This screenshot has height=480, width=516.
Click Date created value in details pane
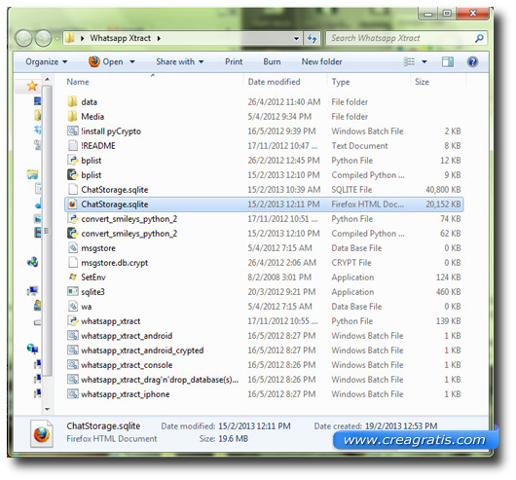[x=401, y=426]
